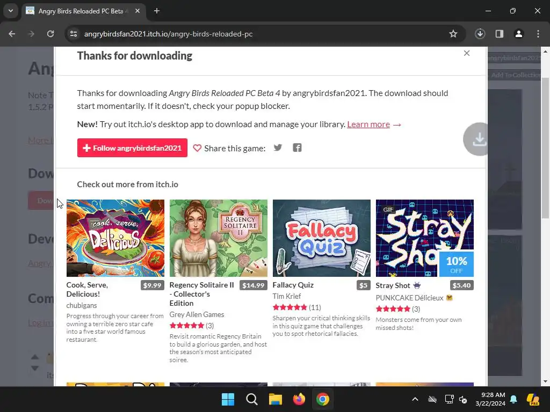Open a new browser tab
This screenshot has height=412, width=550.
157,11
